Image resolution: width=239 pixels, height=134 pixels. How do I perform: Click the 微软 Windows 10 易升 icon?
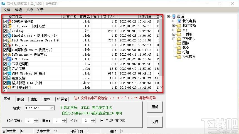[x=9, y=73]
